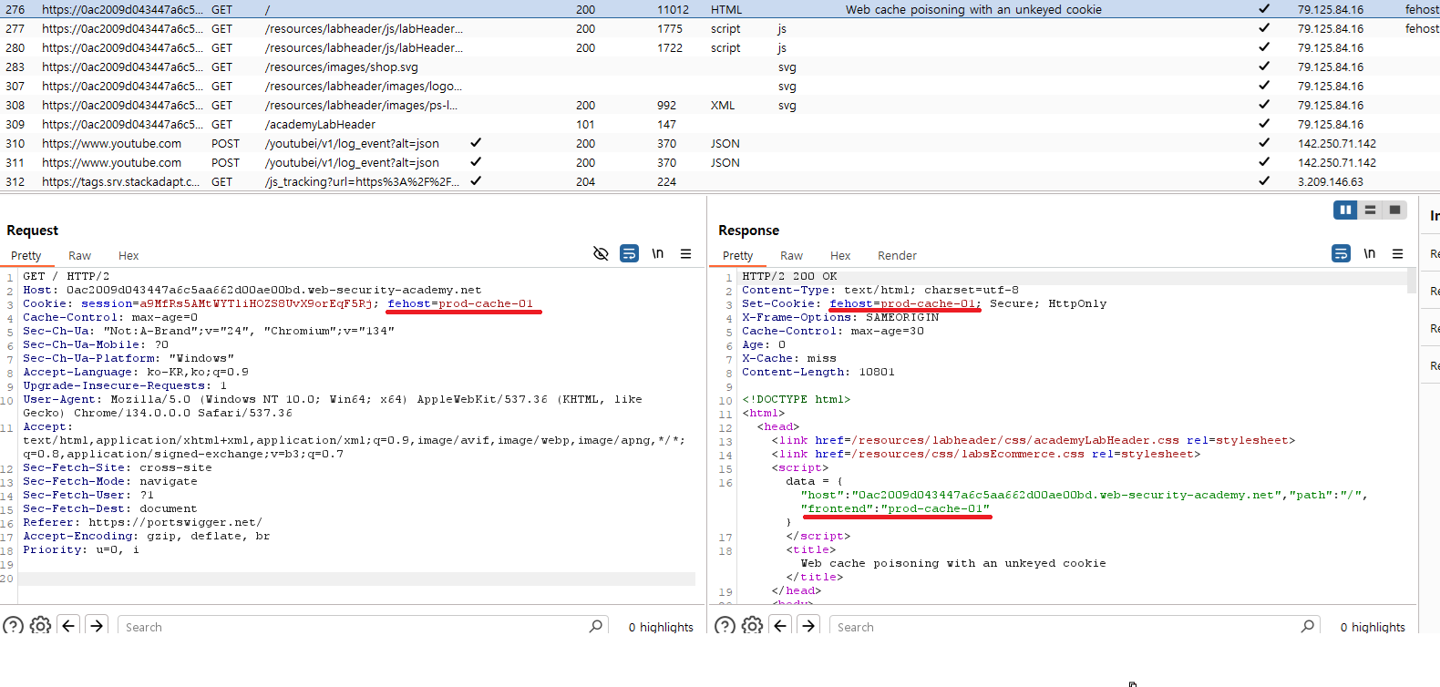Click fehost=prod-cache-01 in Response Set-Cookie header
This screenshot has width=1440, height=687.
(x=902, y=303)
